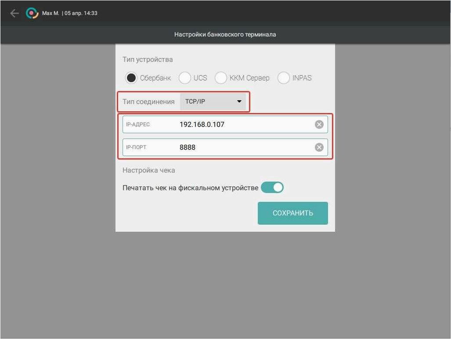Select the ККМ Сервер device type
The width and height of the screenshot is (451, 339).
click(x=220, y=78)
